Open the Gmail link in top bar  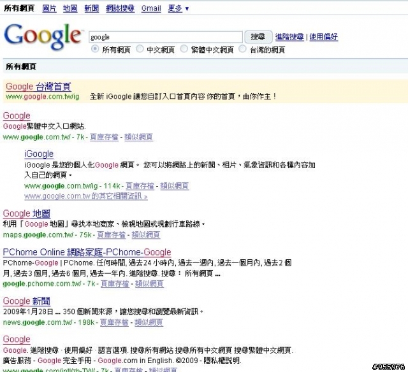coord(151,8)
